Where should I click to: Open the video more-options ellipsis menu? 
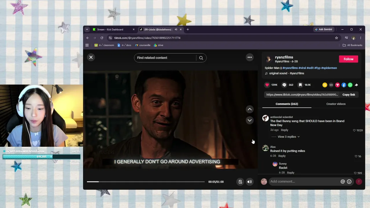coord(250,57)
